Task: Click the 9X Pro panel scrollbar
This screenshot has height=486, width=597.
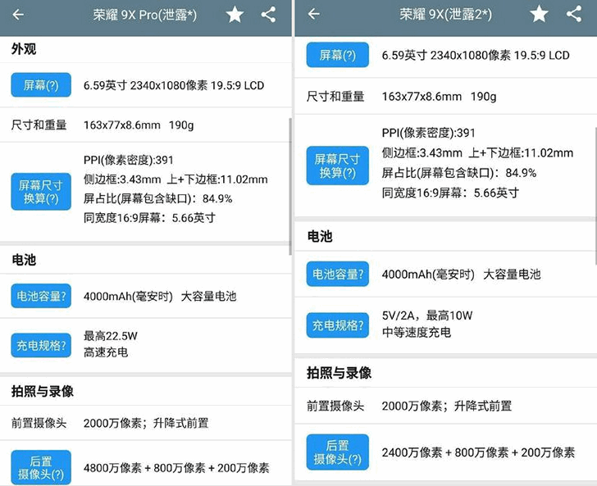Action: (290, 187)
